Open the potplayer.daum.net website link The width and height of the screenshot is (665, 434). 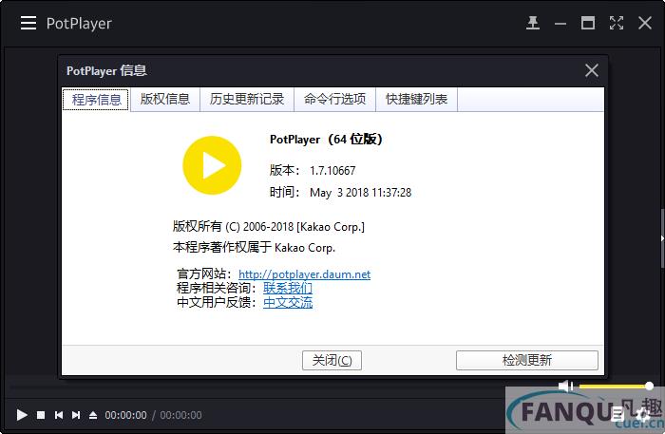point(305,274)
